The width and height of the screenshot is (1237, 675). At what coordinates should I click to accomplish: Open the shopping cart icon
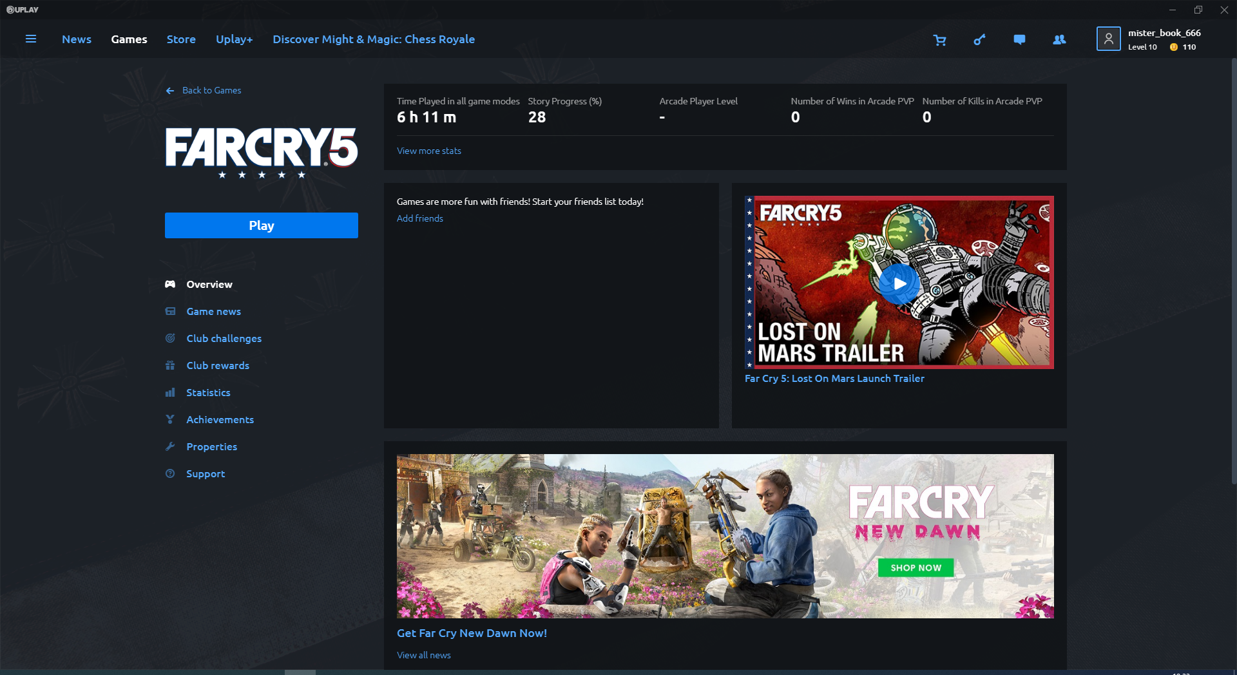coord(940,40)
